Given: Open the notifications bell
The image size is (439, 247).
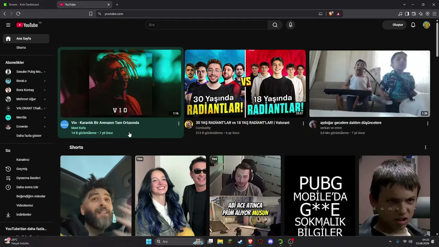Looking at the screenshot, I should (x=413, y=25).
